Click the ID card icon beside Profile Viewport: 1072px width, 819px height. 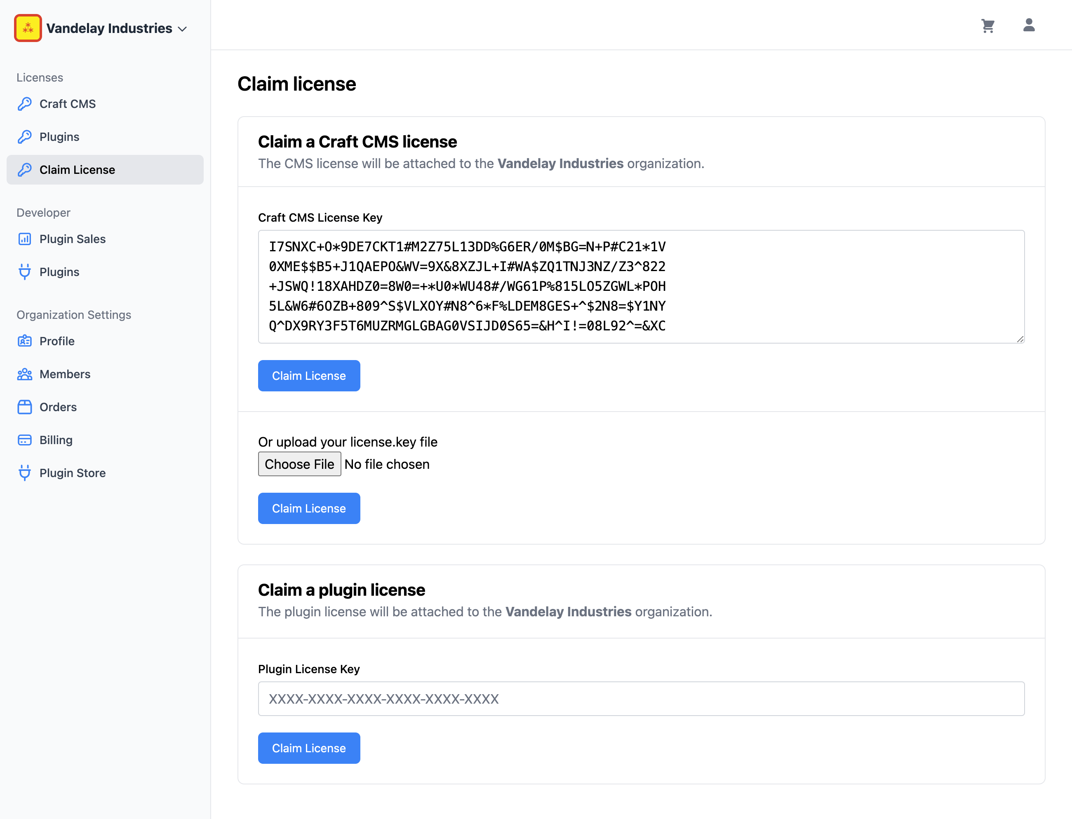click(24, 341)
